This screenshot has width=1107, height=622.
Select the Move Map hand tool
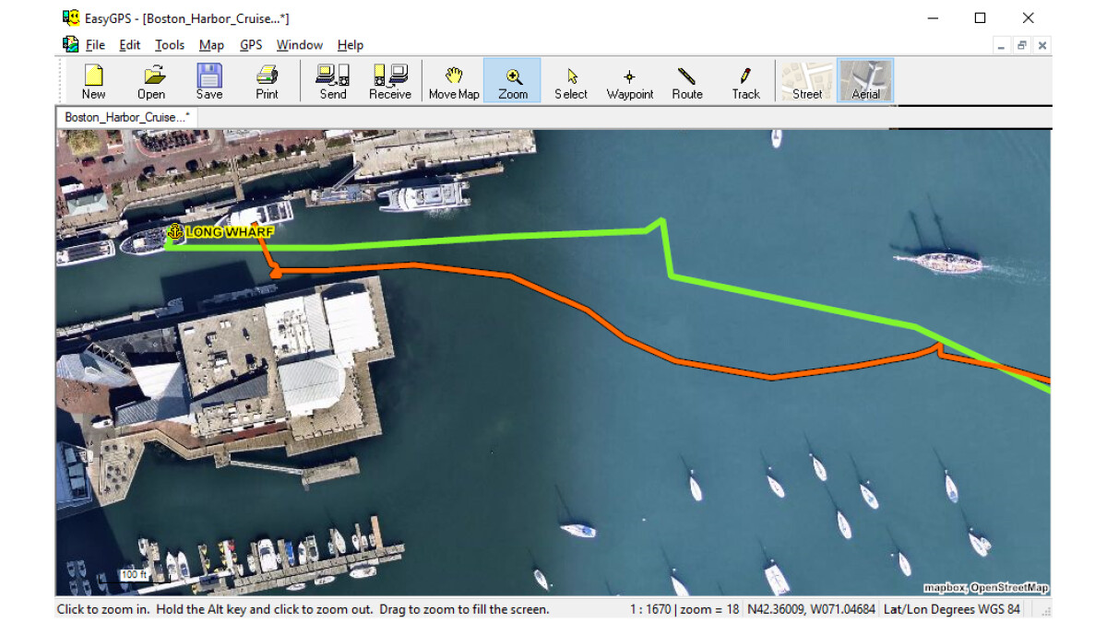pos(454,81)
